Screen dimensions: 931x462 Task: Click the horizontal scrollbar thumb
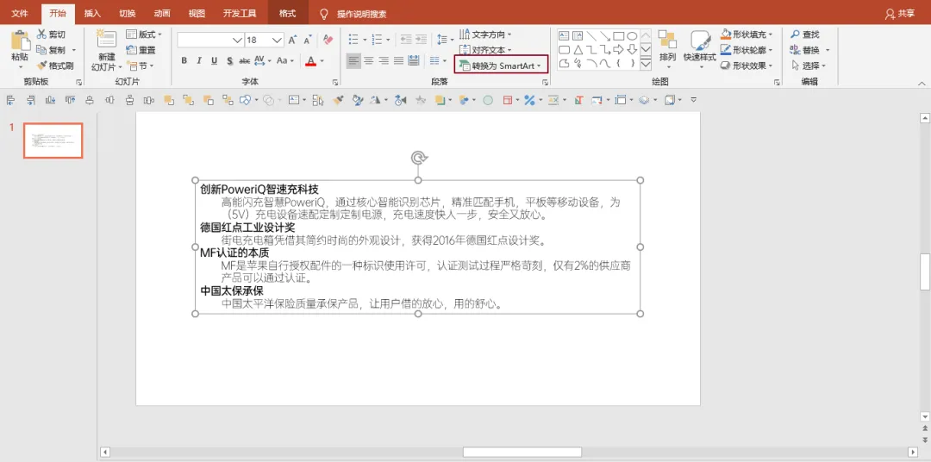tap(522, 452)
